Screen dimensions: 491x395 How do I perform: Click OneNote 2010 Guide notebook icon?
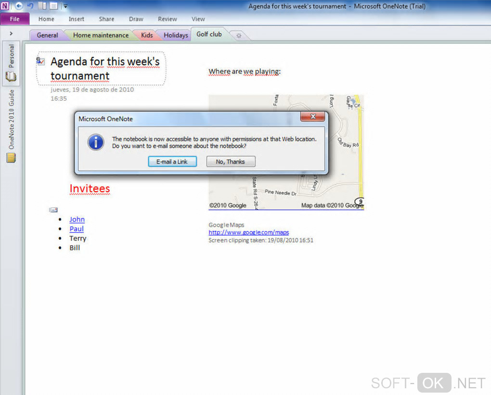11,158
